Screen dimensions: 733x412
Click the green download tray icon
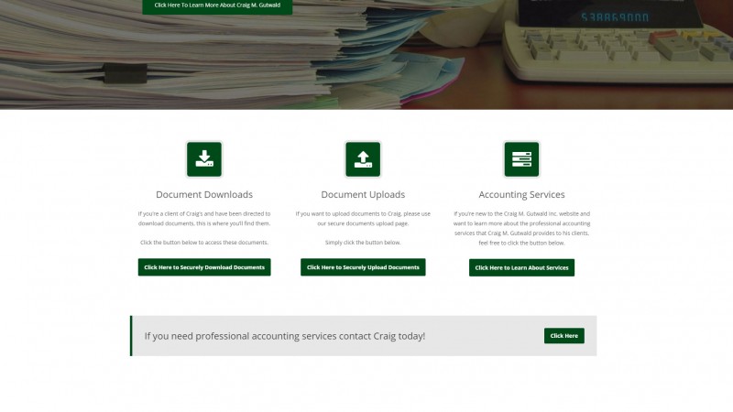[x=204, y=159]
